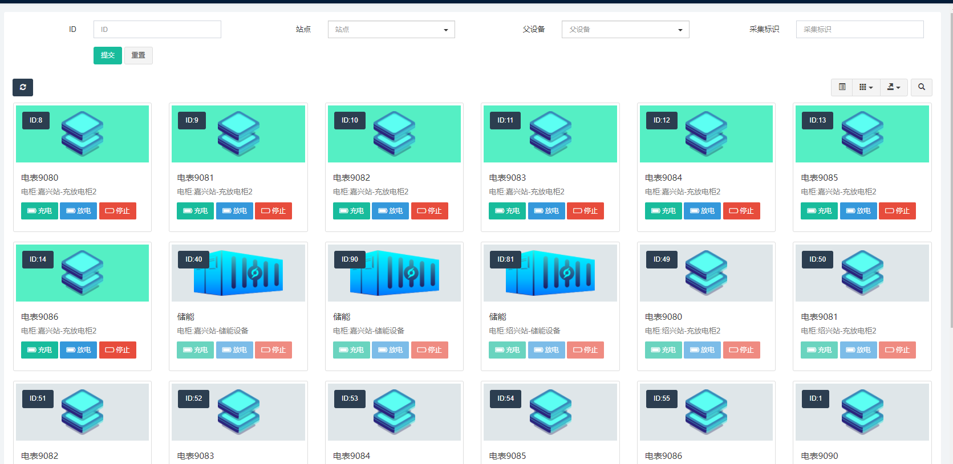The image size is (953, 464).
Task: Focus the 采集标识 input field
Action: [x=859, y=30]
